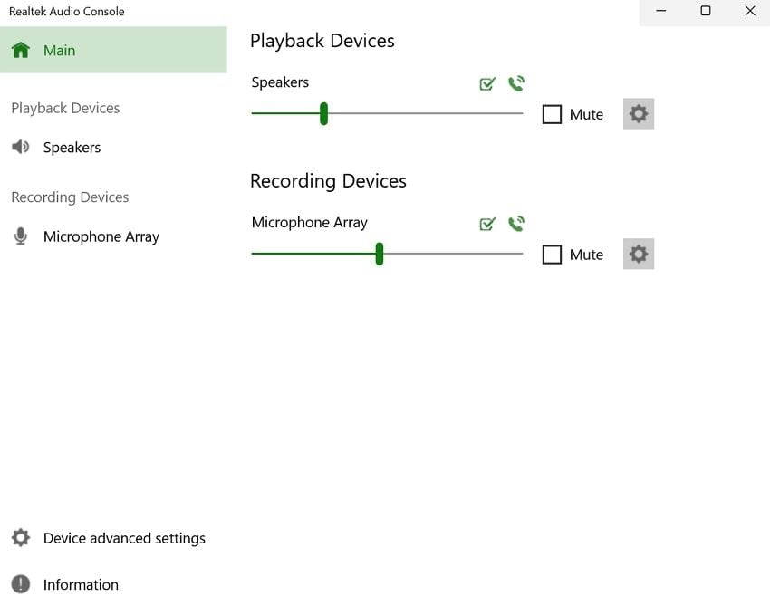Click the Speakers volume slider handle
770x606 pixels.
(323, 113)
